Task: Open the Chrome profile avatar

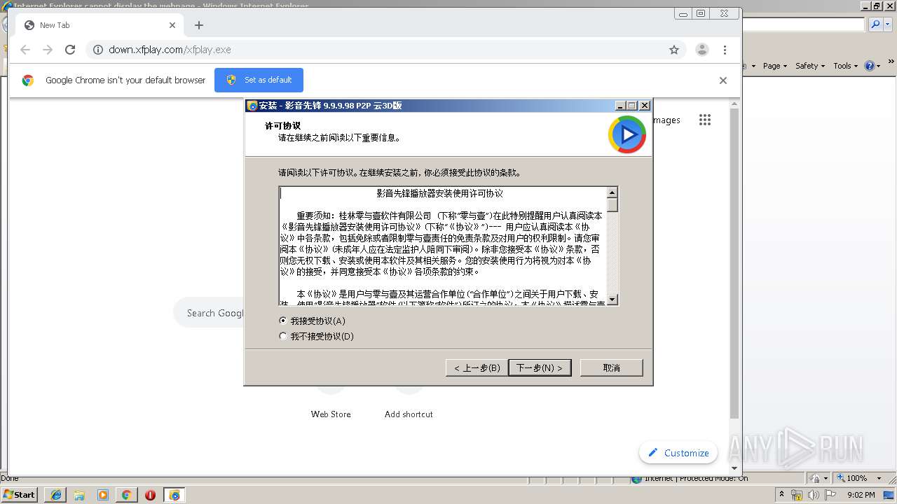Action: [701, 50]
